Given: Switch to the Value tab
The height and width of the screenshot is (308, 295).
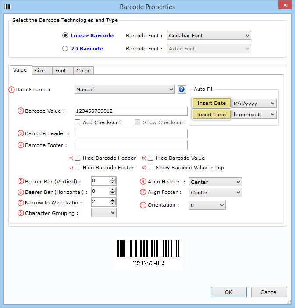Looking at the screenshot, I should pyautogui.click(x=20, y=70).
